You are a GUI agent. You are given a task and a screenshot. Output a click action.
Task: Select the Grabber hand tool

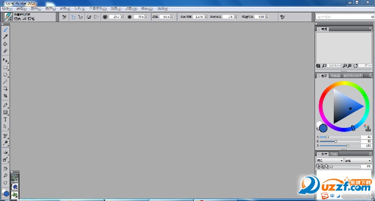click(5, 169)
